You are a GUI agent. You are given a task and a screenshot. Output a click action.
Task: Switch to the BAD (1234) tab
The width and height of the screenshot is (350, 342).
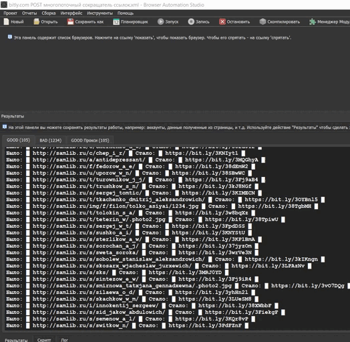[x=51, y=140]
